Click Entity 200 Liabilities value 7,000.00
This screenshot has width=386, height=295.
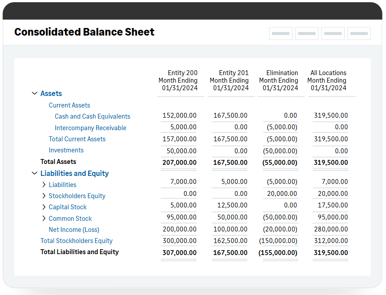click(x=183, y=182)
